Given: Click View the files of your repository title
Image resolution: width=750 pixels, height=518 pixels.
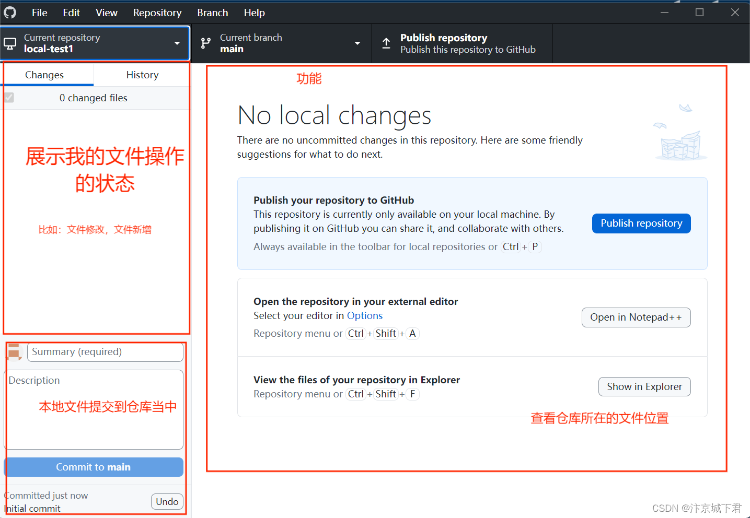Looking at the screenshot, I should click(x=357, y=380).
